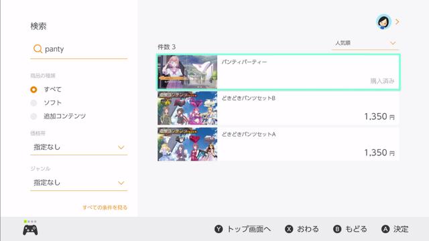Expand the ジャンル 指定なし dropdown
Image resolution: width=429 pixels, height=241 pixels.
[79, 183]
